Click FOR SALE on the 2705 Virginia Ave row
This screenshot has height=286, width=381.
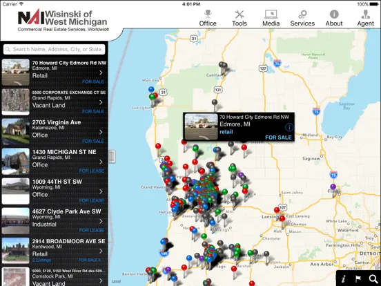[x=93, y=142]
